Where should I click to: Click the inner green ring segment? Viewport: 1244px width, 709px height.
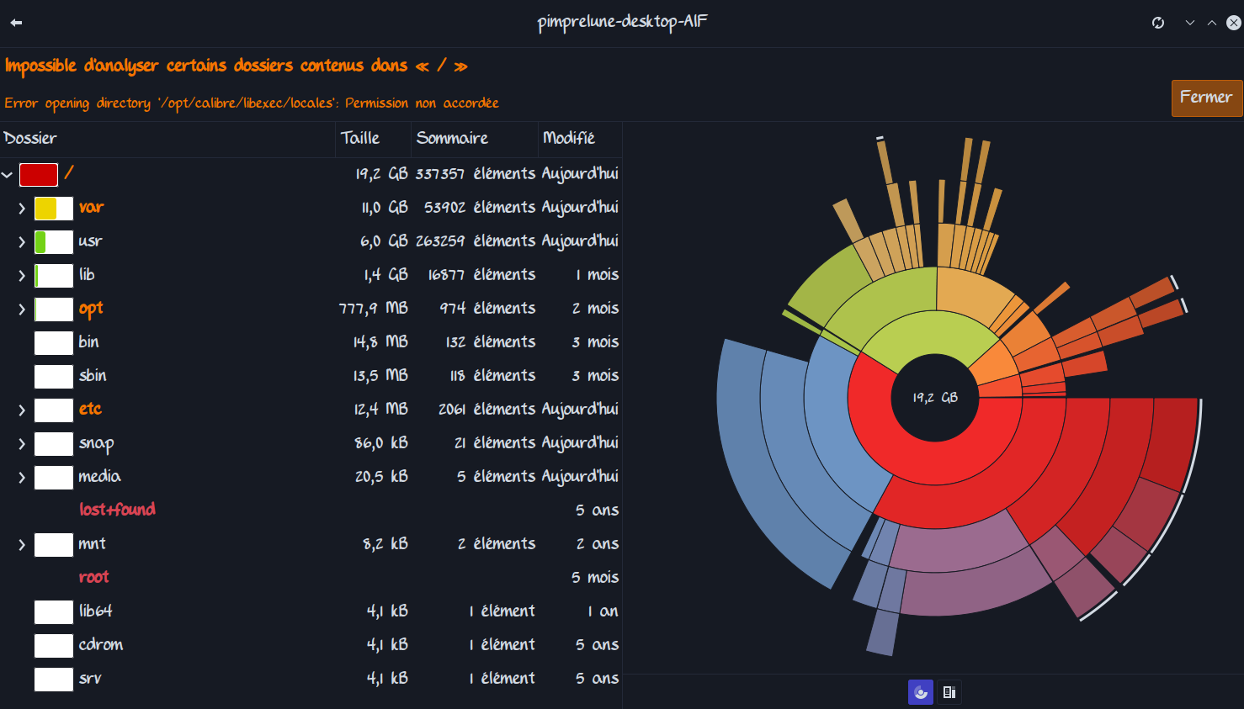pyautogui.click(x=930, y=333)
